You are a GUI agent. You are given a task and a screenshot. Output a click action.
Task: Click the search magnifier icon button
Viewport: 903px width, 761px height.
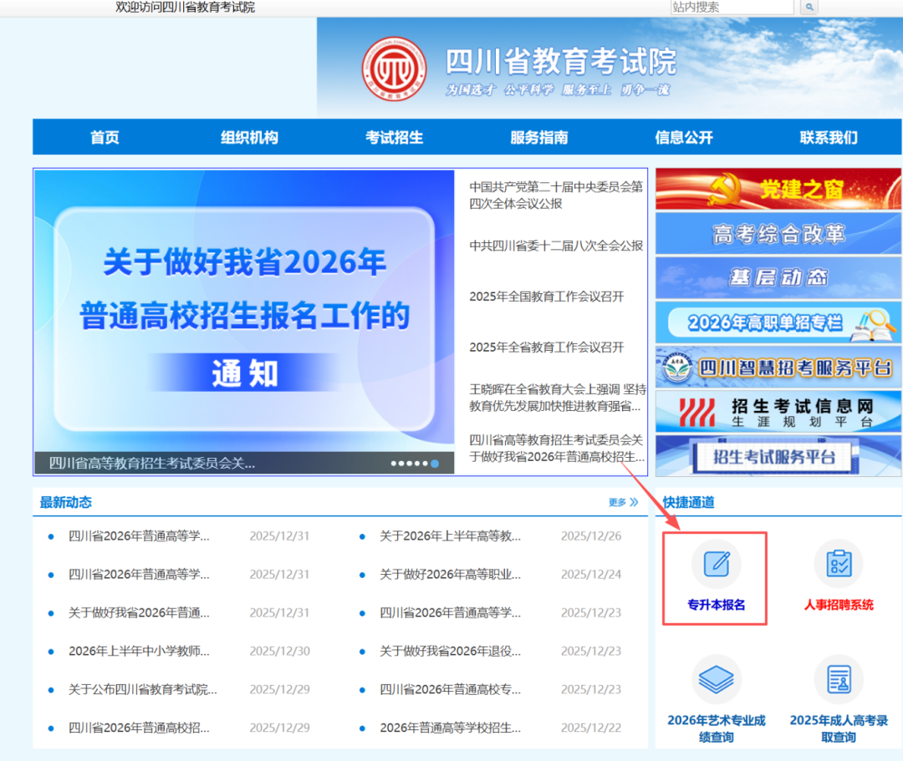coord(809,8)
